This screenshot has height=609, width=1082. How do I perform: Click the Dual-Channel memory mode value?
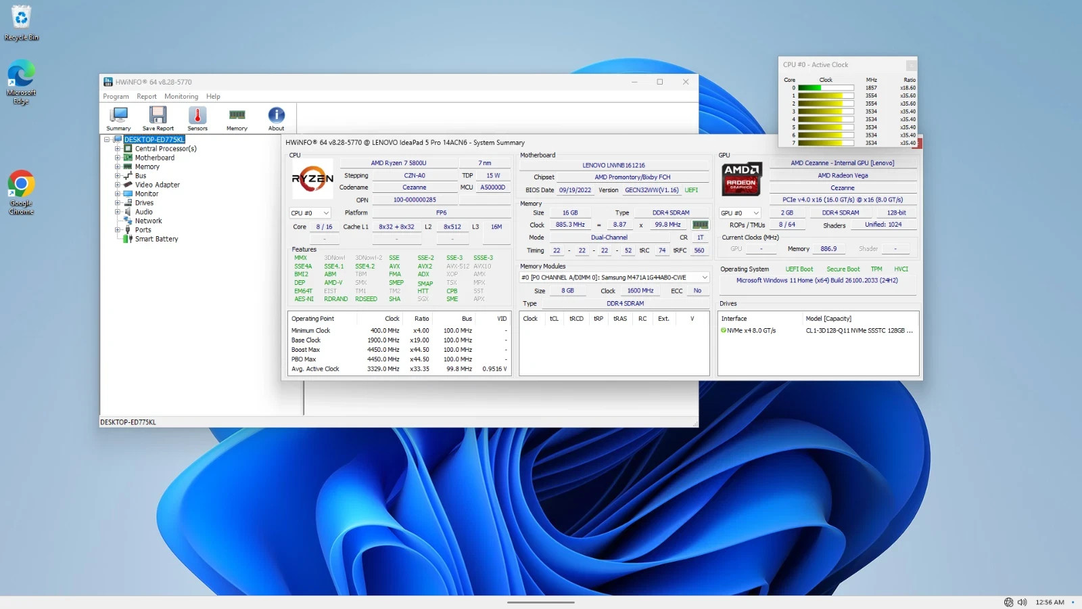click(x=609, y=238)
